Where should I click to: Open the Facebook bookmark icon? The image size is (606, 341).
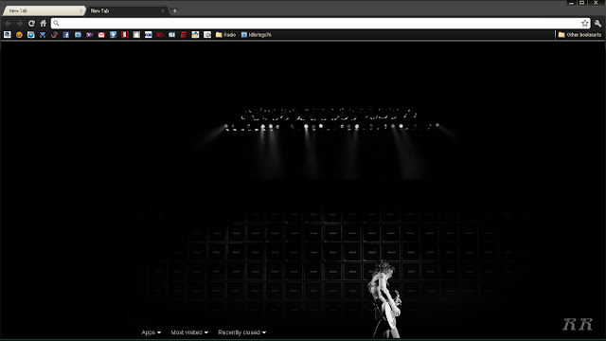(66, 35)
